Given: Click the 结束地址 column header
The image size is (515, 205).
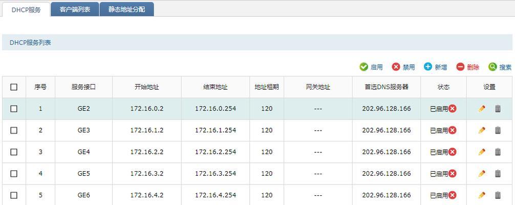Looking at the screenshot, I should pyautogui.click(x=216, y=87).
